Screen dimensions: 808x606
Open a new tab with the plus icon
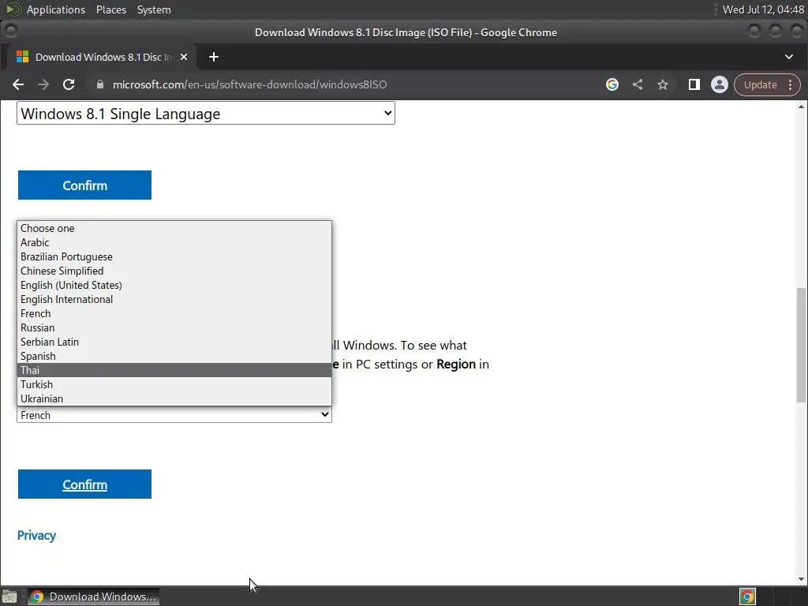(214, 57)
